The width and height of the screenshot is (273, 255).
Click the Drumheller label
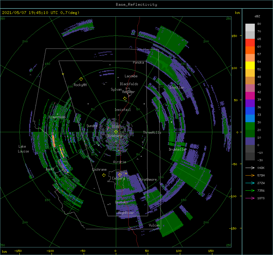point(177,149)
